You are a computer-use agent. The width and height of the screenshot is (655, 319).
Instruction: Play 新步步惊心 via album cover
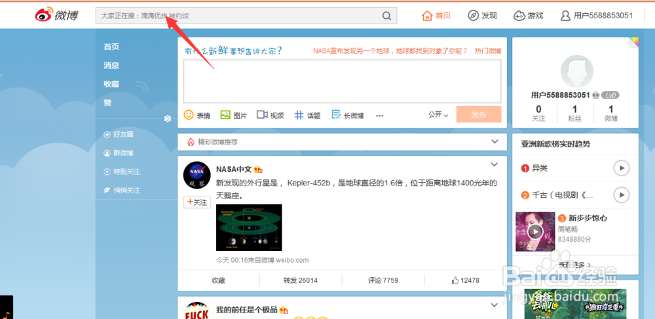click(x=535, y=231)
